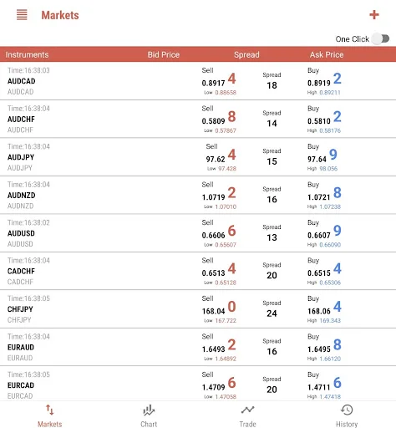
Task: Buy AUDUSD at 0.6607
Action: (x=324, y=233)
